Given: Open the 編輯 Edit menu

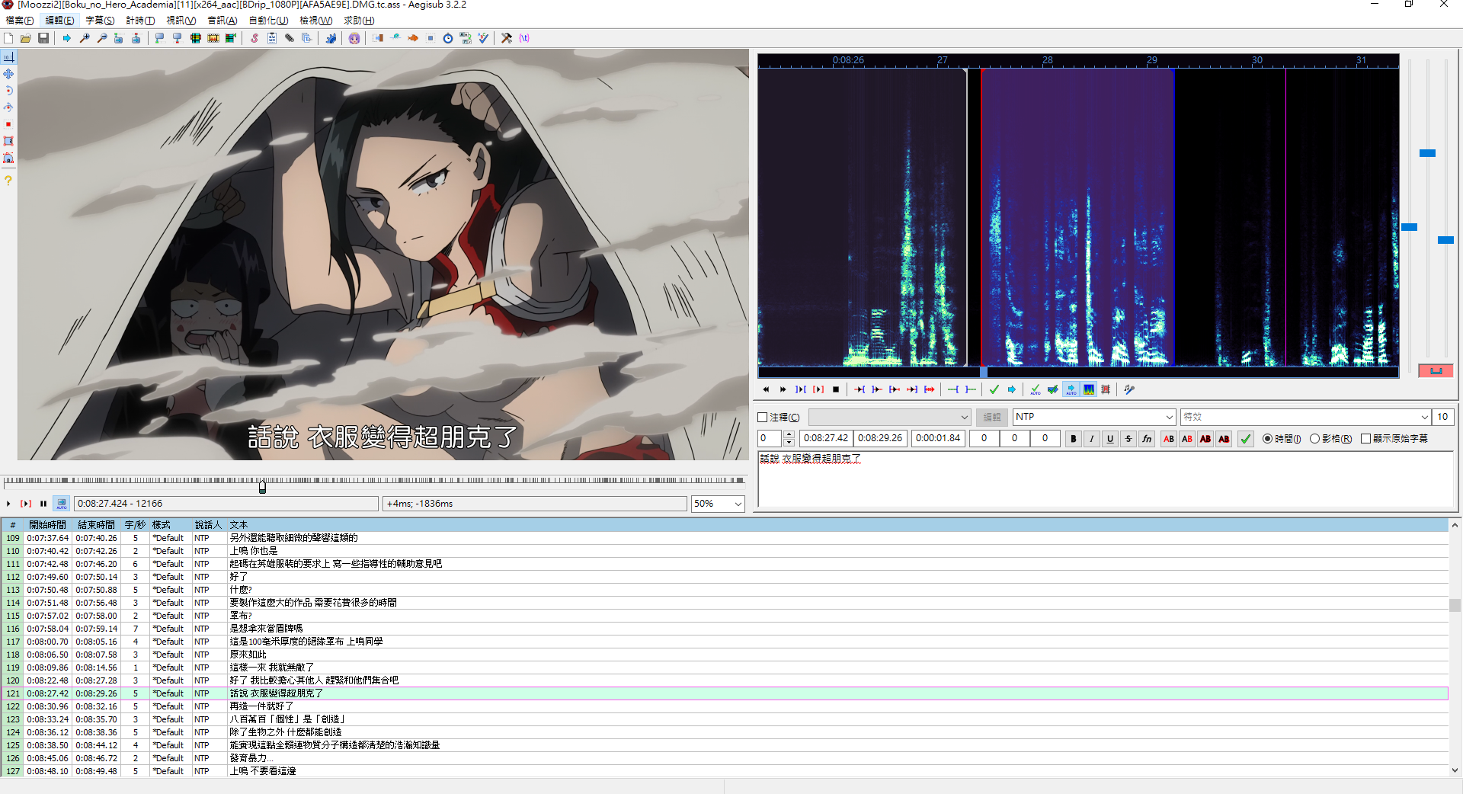Looking at the screenshot, I should tap(59, 21).
